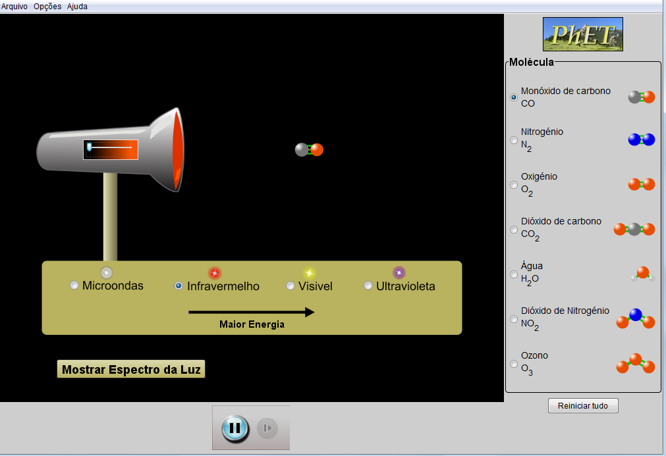The width and height of the screenshot is (666, 456).
Task: Click the purple ultraviolet light icon
Action: click(399, 272)
